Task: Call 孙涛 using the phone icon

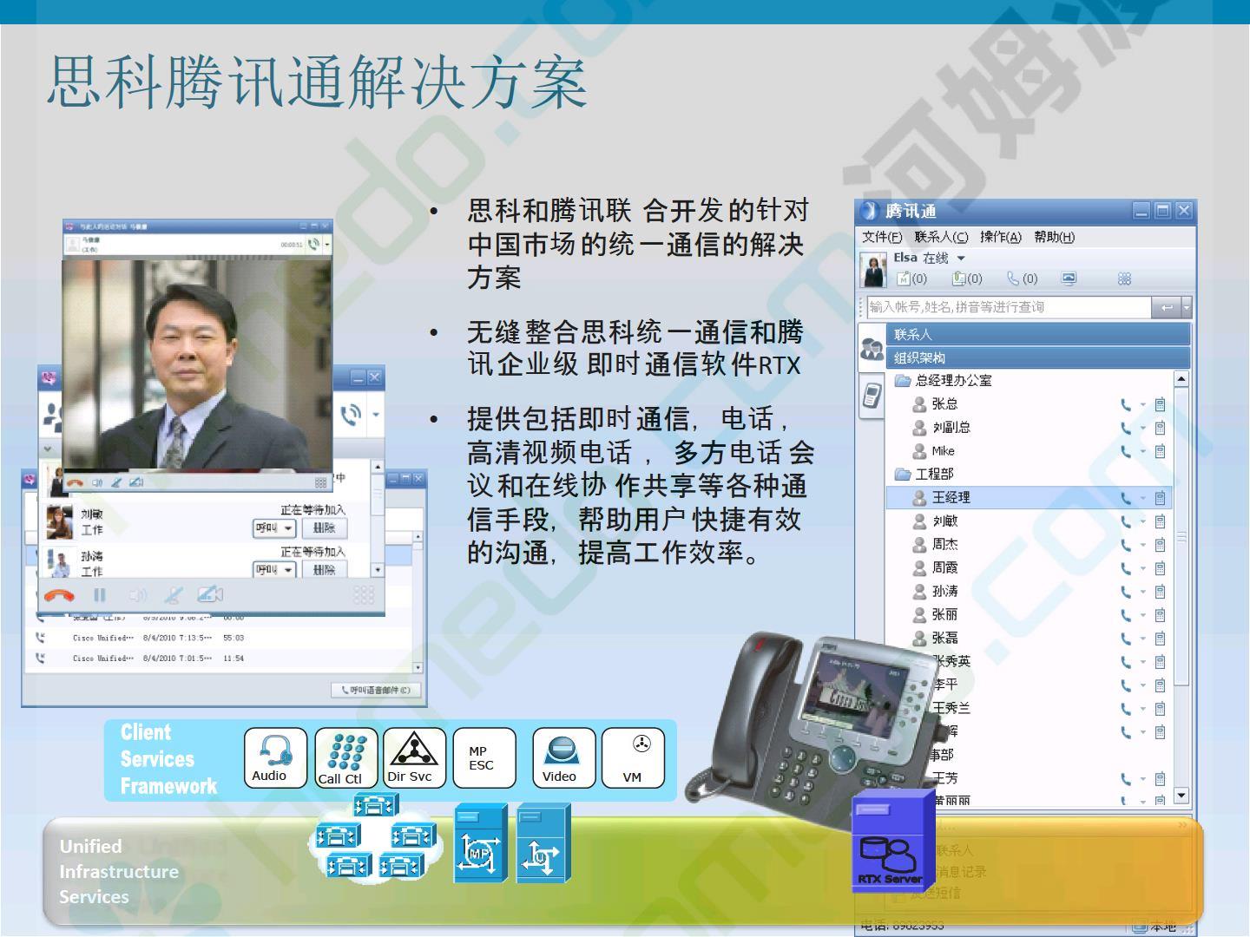Action: tap(1126, 592)
